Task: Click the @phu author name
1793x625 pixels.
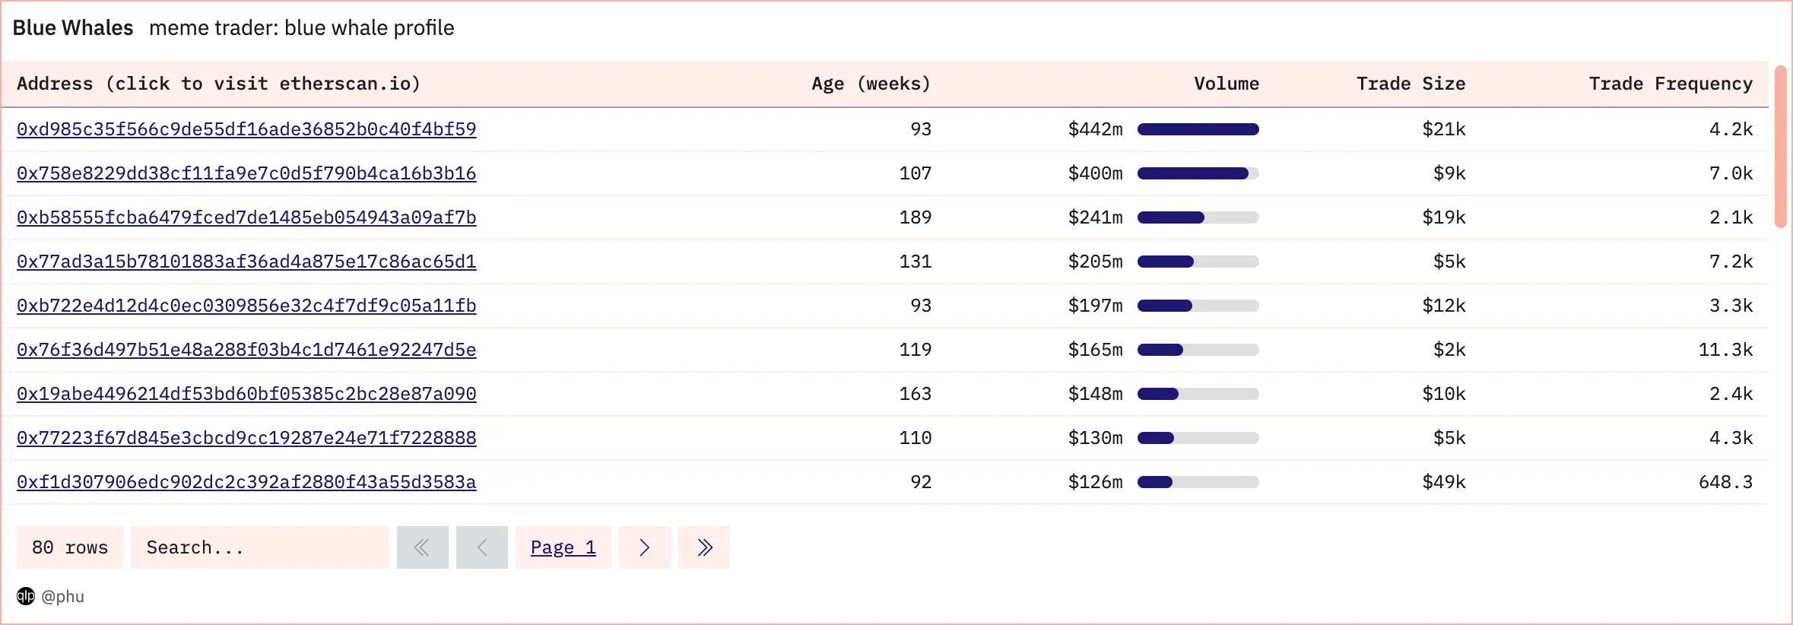Action: pyautogui.click(x=63, y=596)
